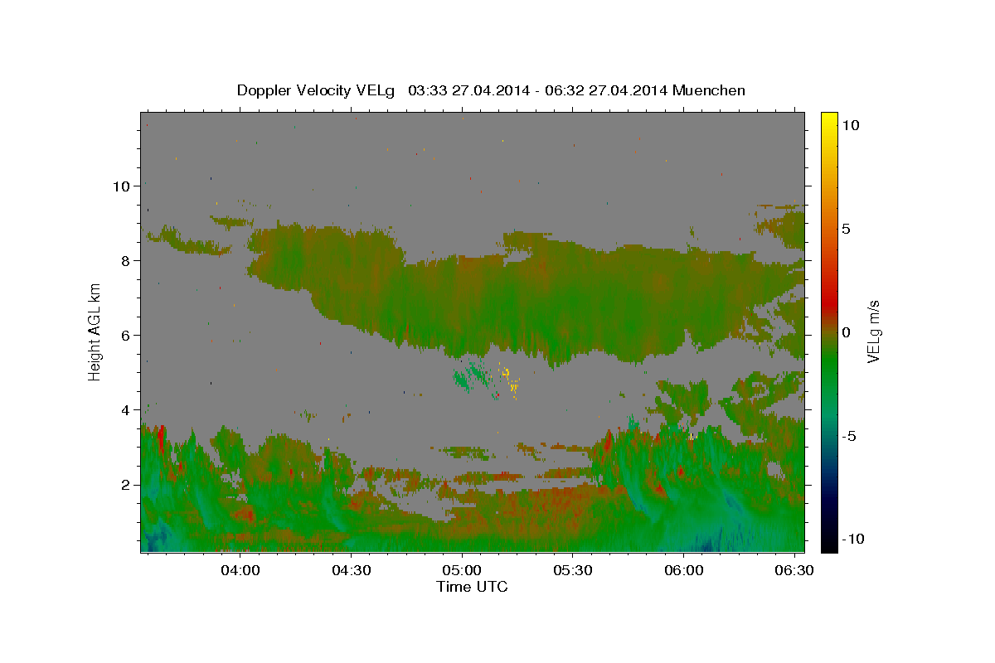995x663 pixels.
Task: Click the colorbar value label -5
Action: 850,436
